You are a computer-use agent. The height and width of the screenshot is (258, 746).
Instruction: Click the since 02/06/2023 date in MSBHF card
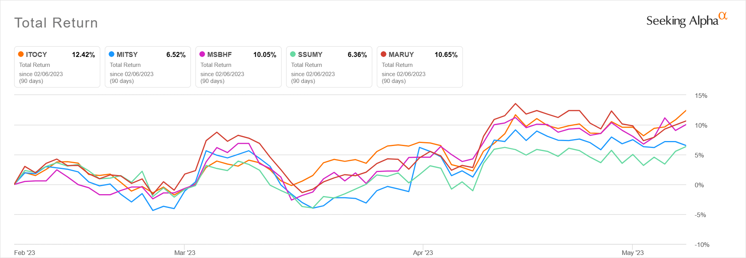(222, 74)
